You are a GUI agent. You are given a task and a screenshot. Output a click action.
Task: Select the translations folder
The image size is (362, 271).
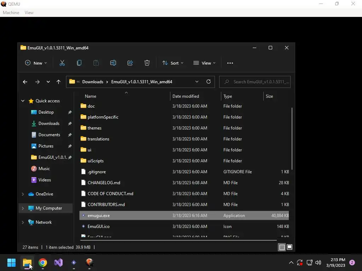98,139
